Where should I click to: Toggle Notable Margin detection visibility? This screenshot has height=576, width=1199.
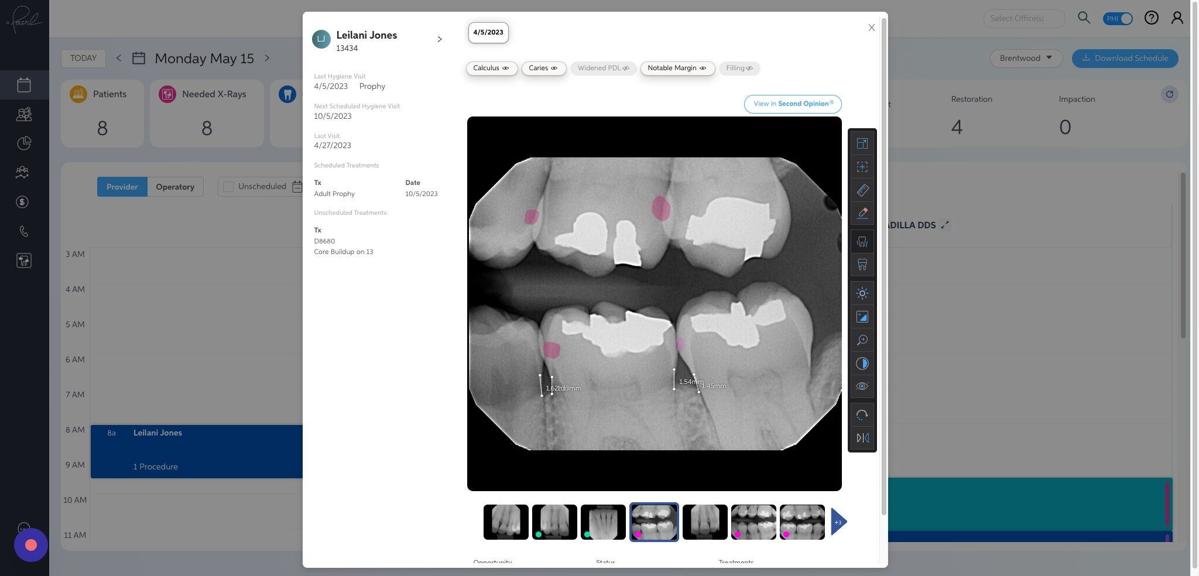[677, 68]
